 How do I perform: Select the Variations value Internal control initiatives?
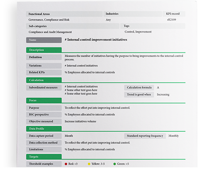pyautogui.click(x=81, y=66)
